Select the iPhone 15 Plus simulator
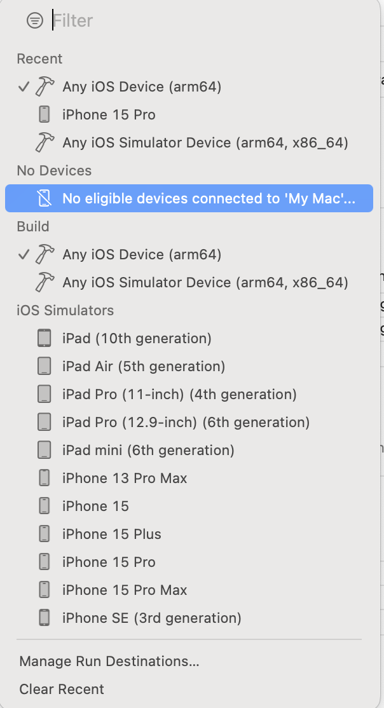This screenshot has width=384, height=708. (x=112, y=534)
